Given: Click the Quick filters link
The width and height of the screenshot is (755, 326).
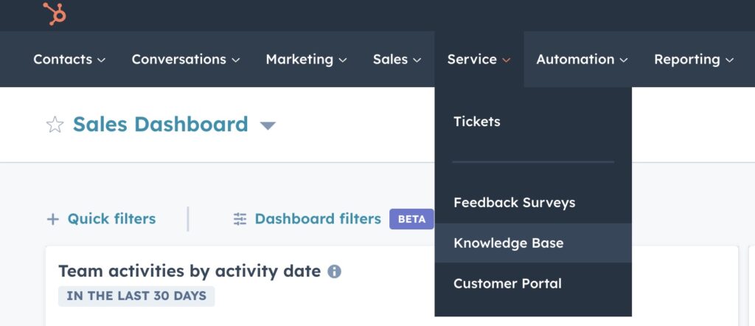Looking at the screenshot, I should pos(111,219).
